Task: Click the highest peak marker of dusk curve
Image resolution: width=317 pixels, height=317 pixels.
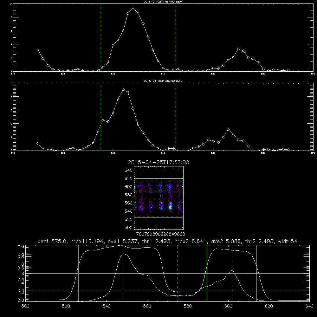Action: (123, 90)
